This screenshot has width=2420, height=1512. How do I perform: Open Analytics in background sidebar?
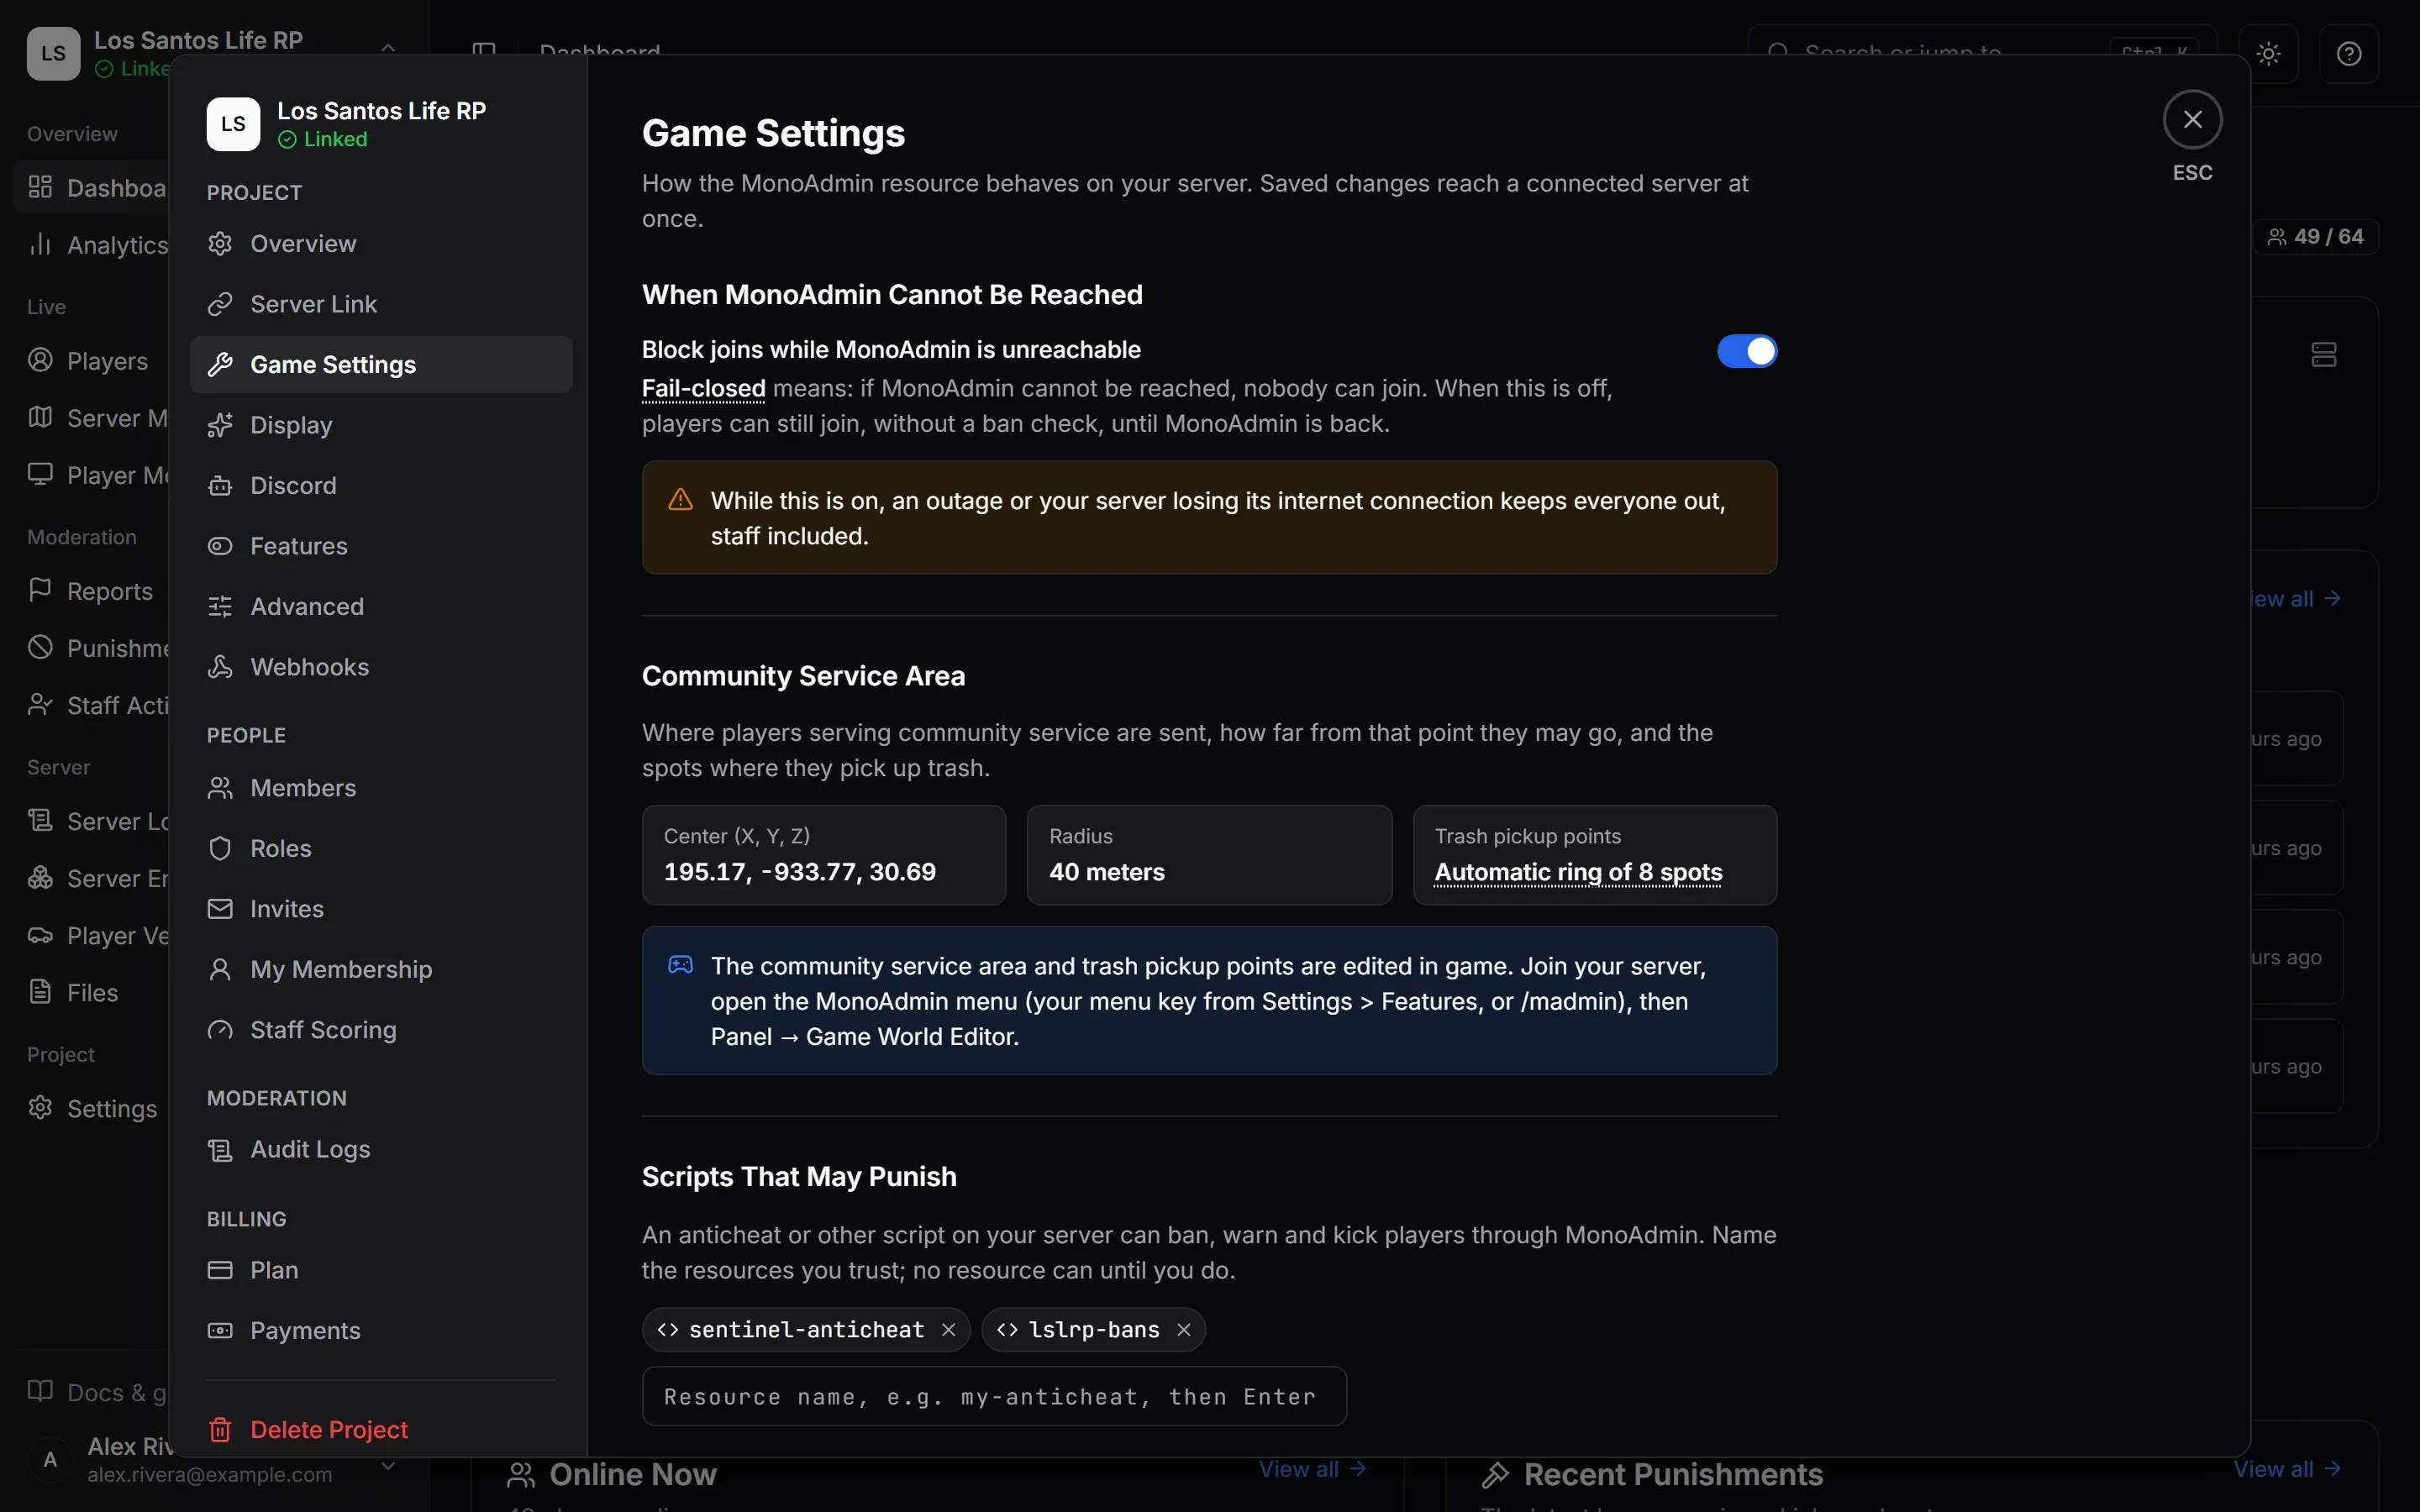coord(91,245)
